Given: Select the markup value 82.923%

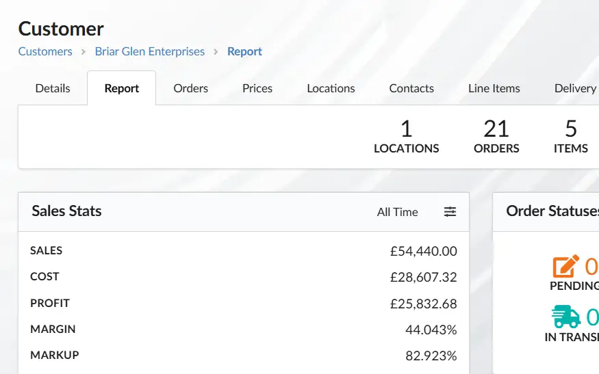Looking at the screenshot, I should pos(431,356).
